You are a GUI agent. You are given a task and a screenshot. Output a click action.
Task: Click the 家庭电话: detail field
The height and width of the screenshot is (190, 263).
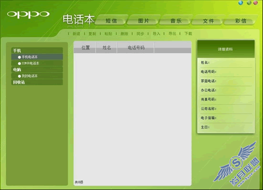point(226,81)
